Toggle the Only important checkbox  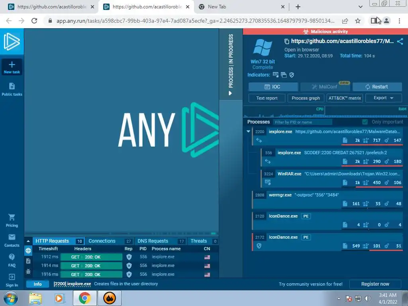click(365, 122)
